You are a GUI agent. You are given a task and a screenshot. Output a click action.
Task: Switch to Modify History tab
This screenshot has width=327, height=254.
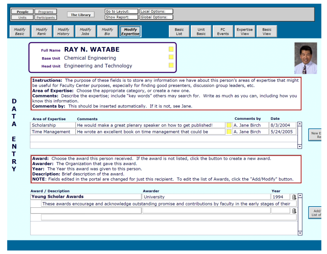click(63, 31)
